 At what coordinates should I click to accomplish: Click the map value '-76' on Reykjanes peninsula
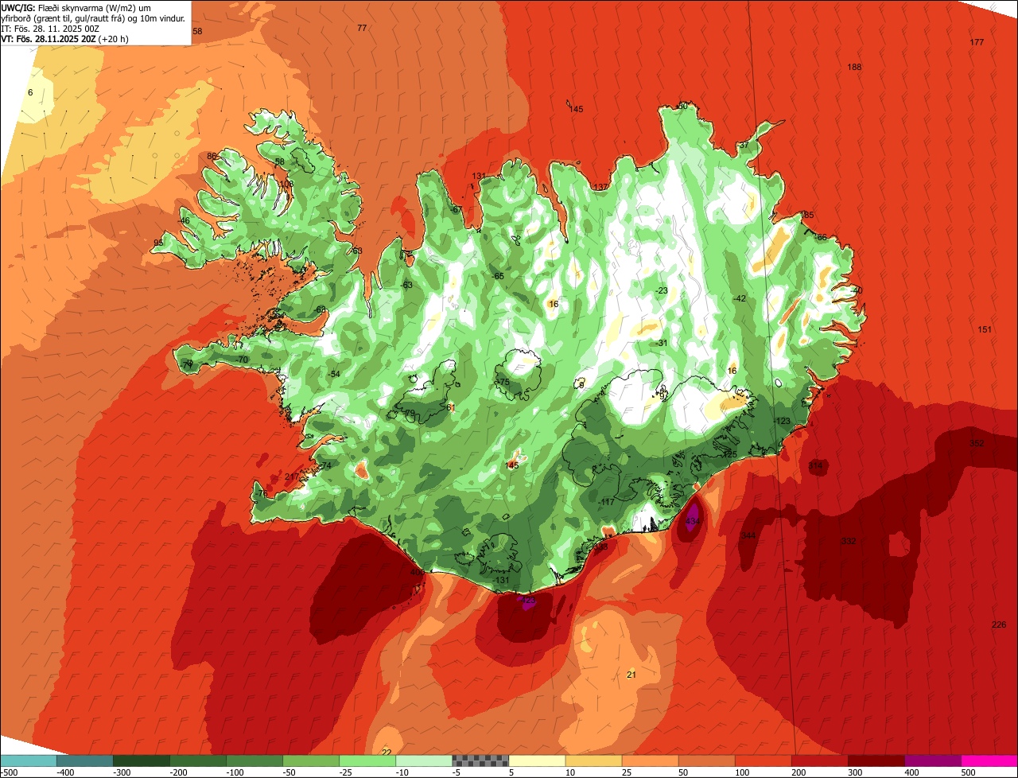point(262,494)
